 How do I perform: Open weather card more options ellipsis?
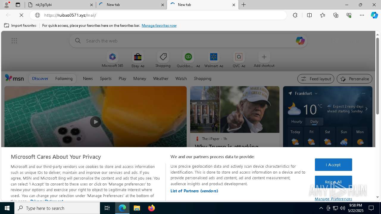click(x=363, y=93)
